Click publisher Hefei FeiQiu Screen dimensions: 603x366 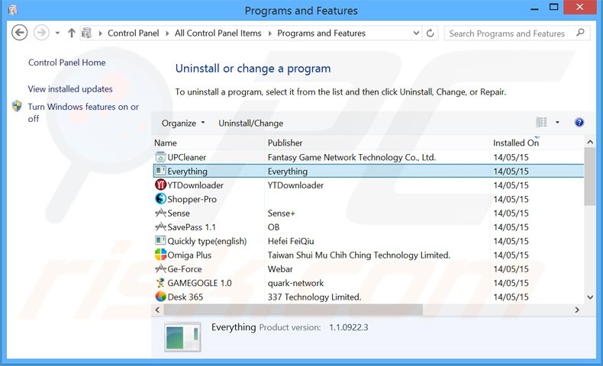(291, 241)
